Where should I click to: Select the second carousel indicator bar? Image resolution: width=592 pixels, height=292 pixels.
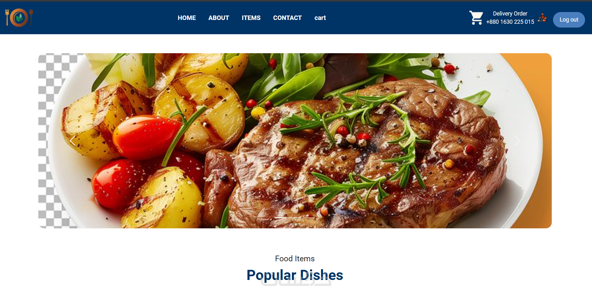pos(295,218)
